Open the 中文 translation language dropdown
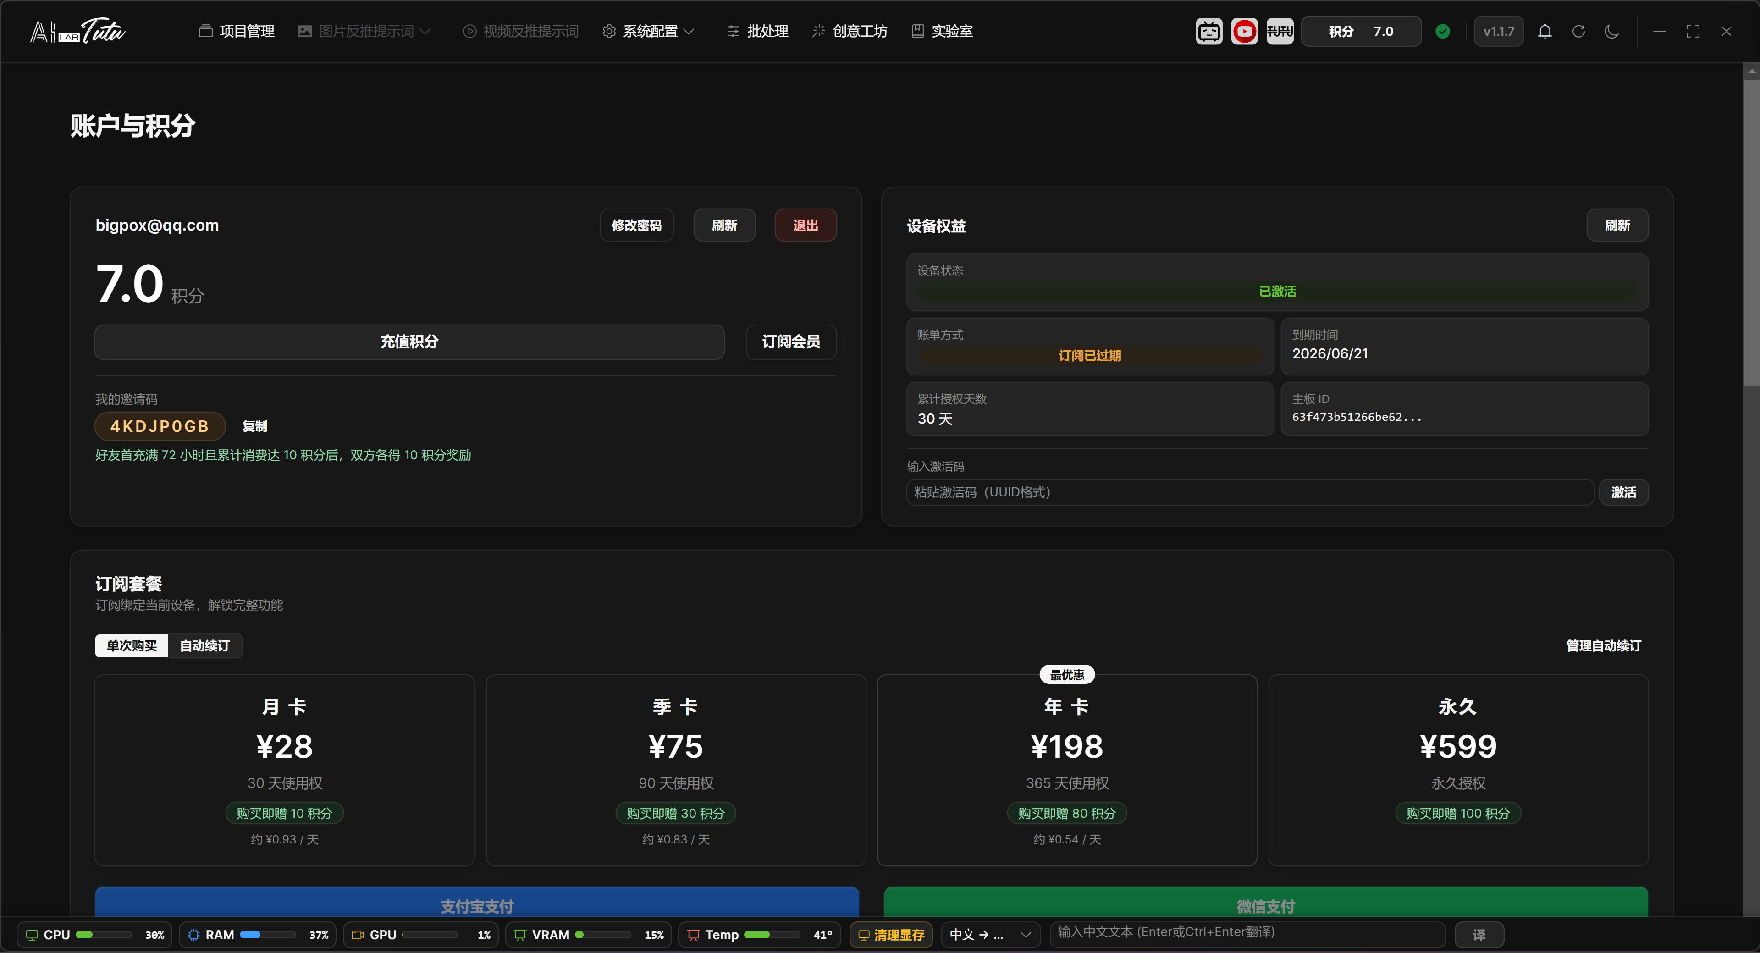 click(991, 935)
